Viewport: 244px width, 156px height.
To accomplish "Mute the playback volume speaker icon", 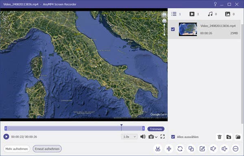I will (143, 137).
